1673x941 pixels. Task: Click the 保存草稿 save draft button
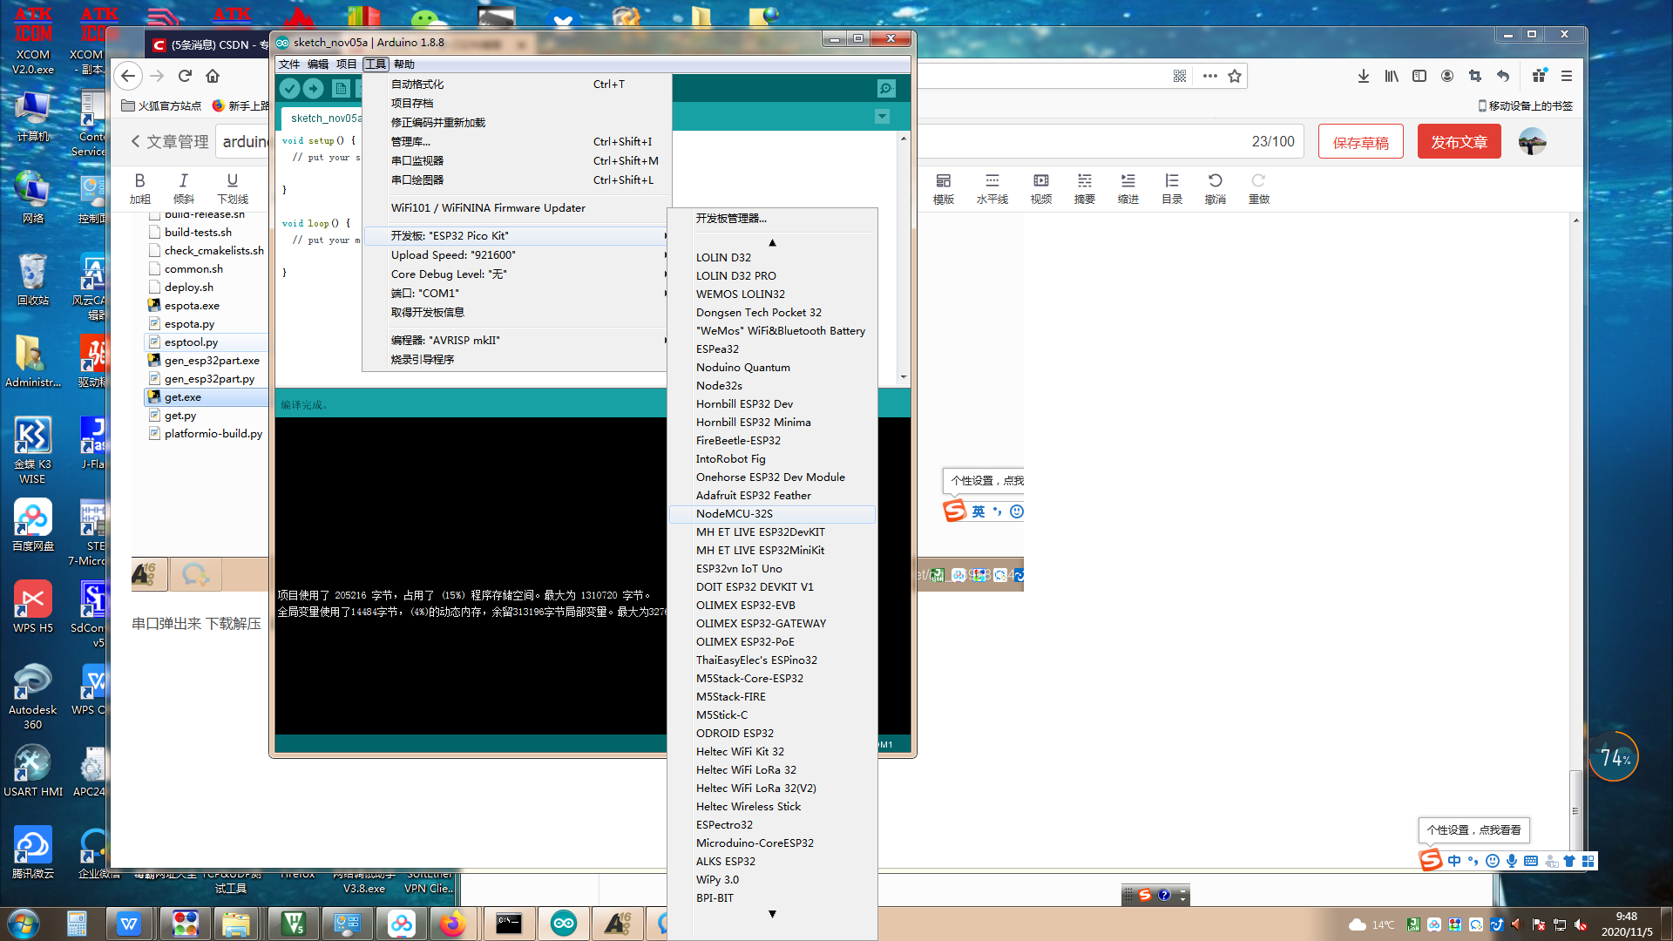1360,142
